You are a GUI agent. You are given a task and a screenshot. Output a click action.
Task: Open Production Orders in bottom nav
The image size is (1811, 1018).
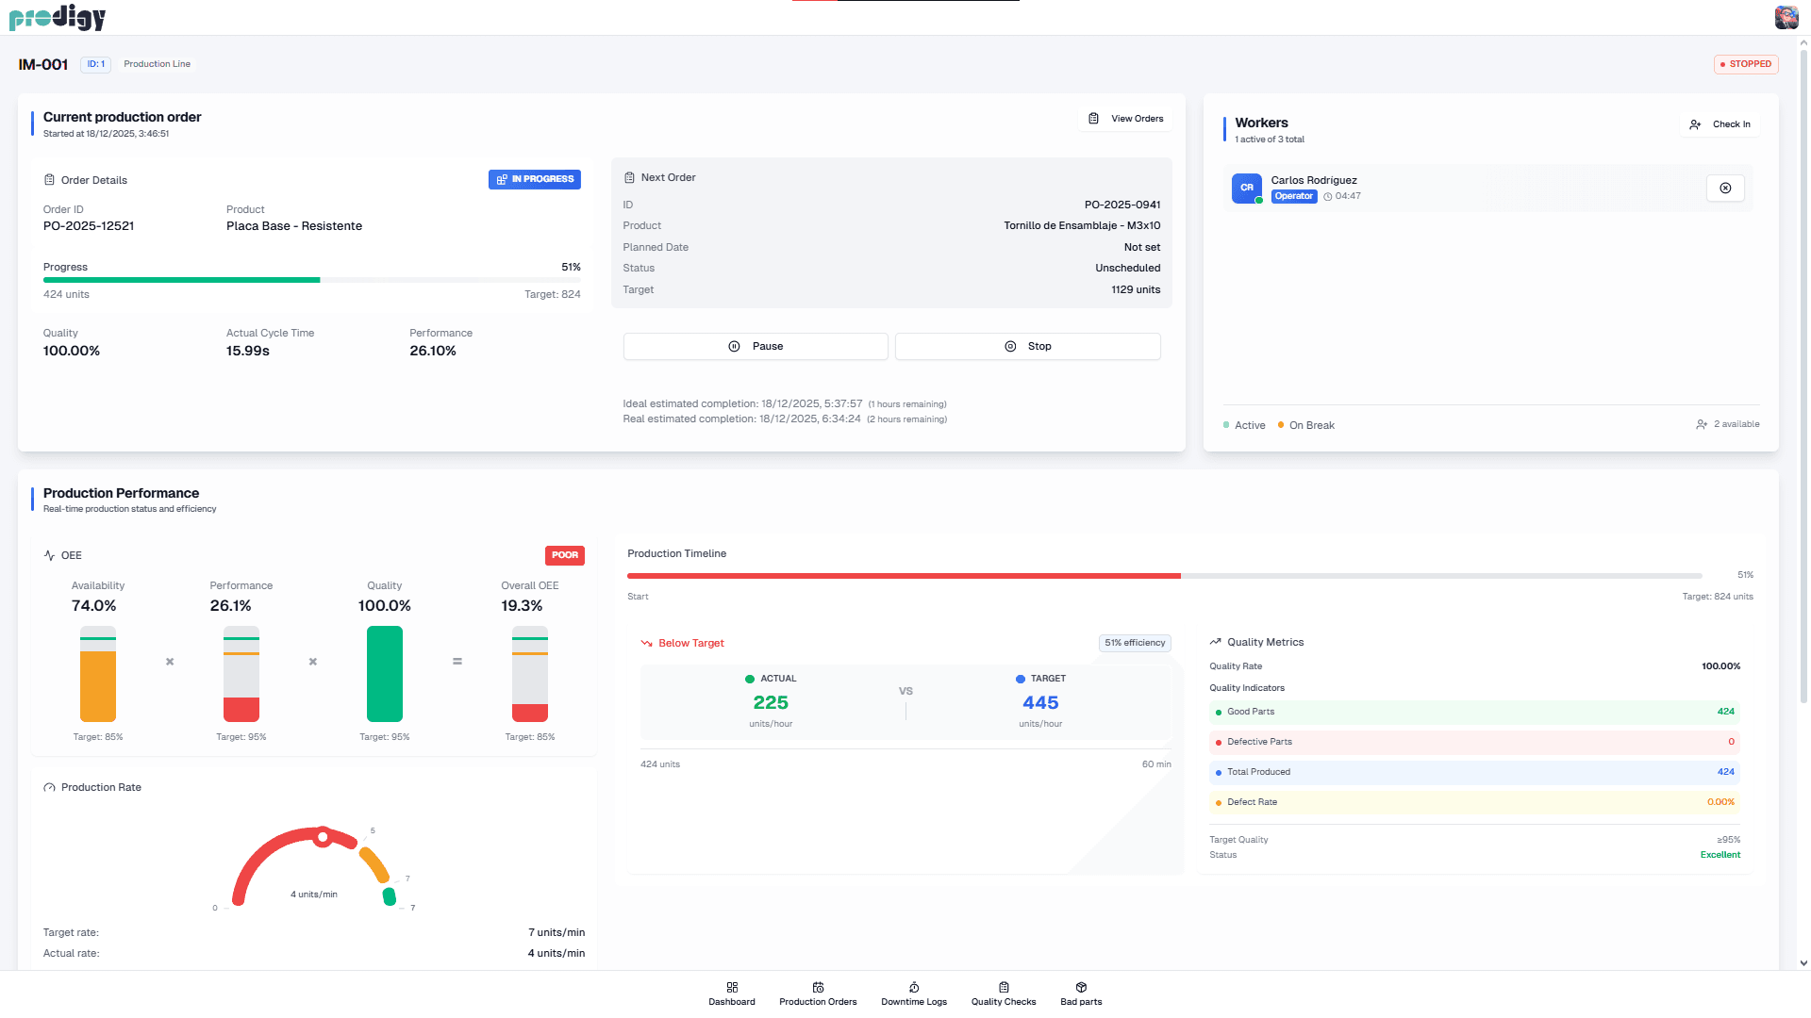818,993
